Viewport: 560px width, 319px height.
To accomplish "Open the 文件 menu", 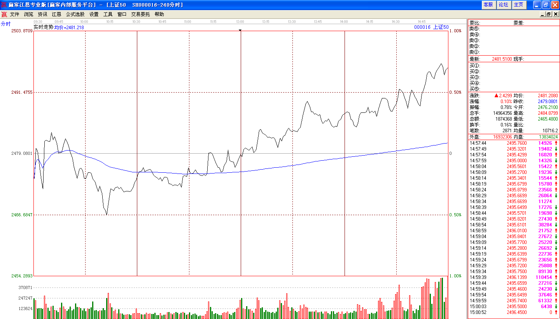I will click(14, 14).
